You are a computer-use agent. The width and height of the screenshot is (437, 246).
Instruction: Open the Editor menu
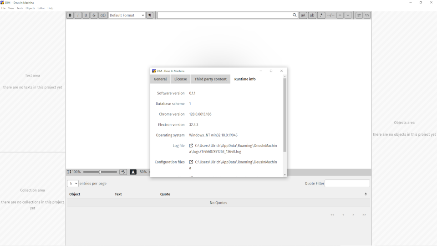coord(41,8)
